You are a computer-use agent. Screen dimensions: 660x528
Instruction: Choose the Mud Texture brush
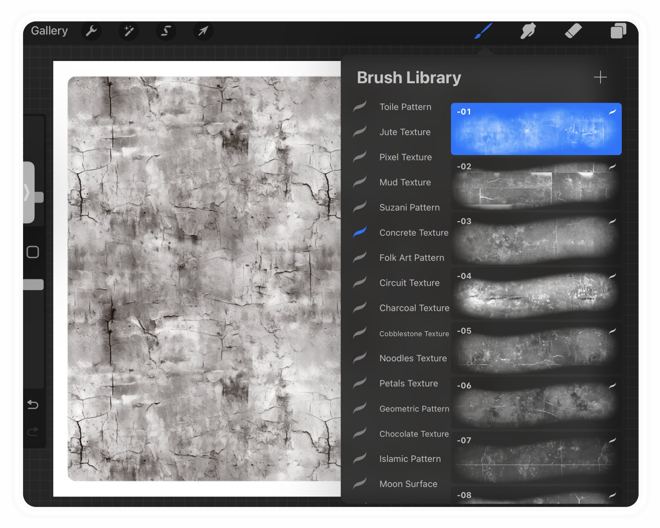click(x=405, y=182)
